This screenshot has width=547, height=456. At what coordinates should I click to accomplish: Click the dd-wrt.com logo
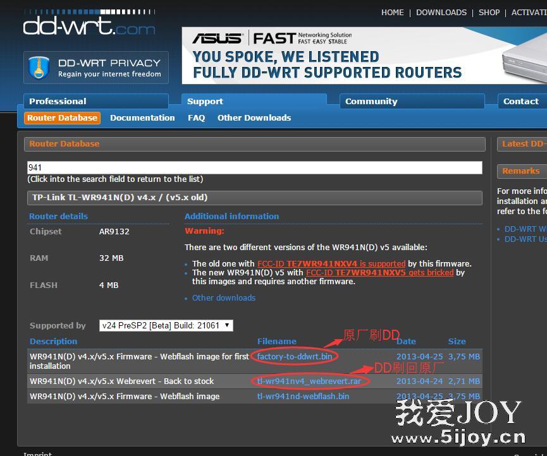tap(89, 23)
